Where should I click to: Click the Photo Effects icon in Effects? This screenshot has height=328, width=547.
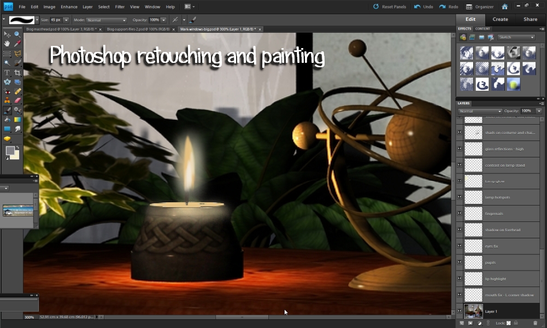(x=481, y=37)
